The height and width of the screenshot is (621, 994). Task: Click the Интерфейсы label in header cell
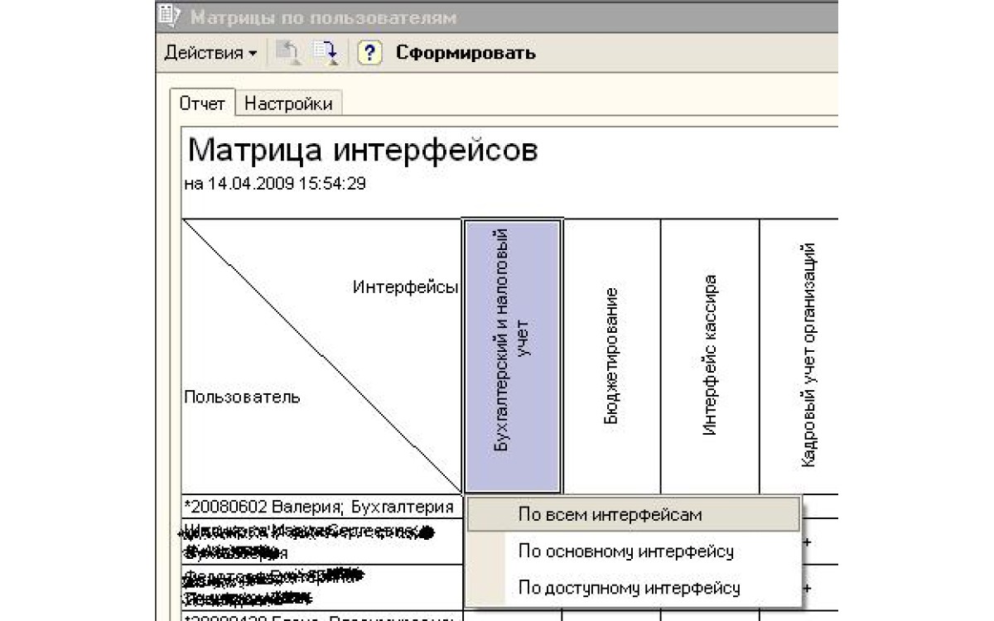(x=405, y=287)
